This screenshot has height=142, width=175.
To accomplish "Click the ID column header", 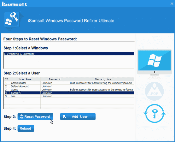I will pyautogui.click(x=7, y=79).
